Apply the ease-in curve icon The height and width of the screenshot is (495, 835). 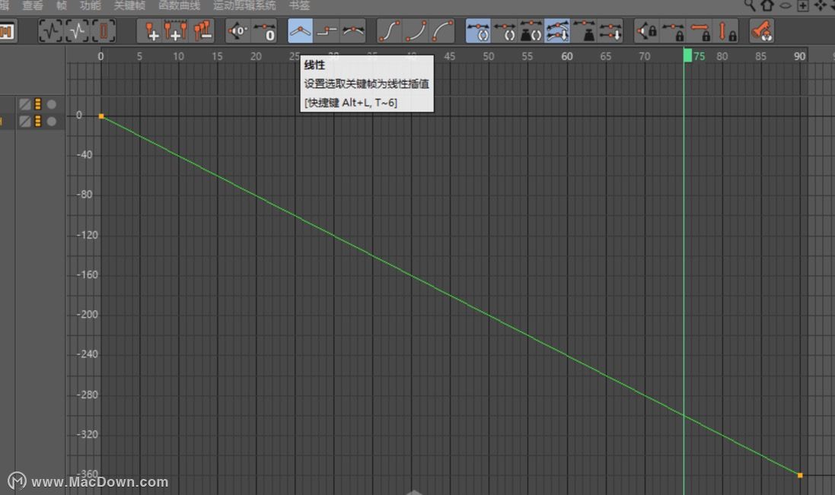(x=416, y=31)
